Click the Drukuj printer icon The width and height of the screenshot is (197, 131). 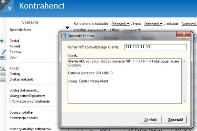[3, 74]
